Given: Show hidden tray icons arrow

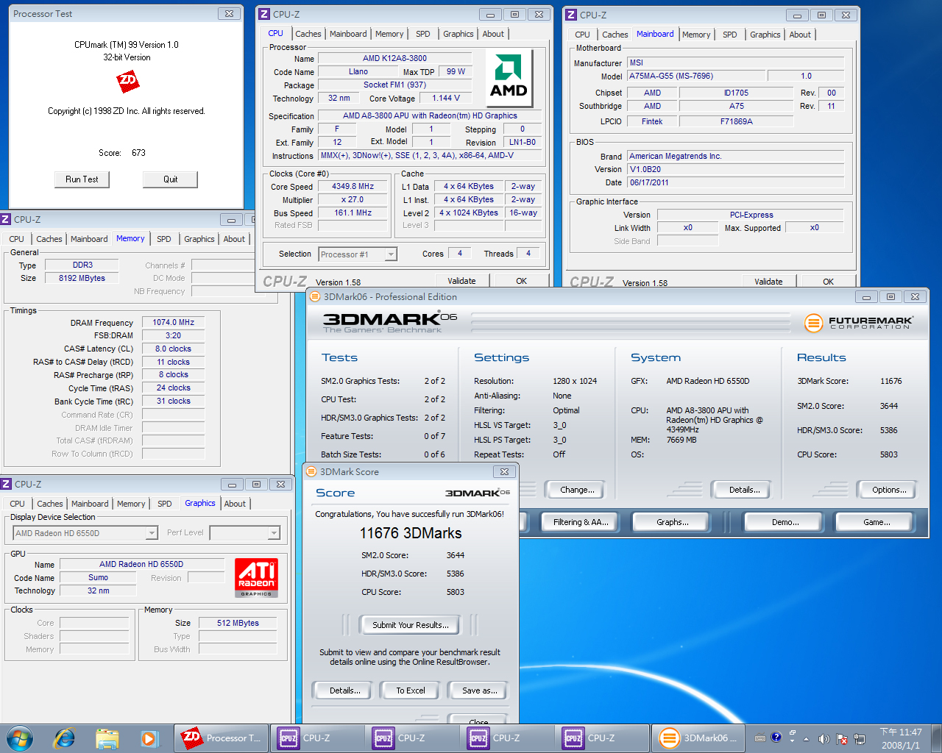Looking at the screenshot, I should click(x=807, y=738).
